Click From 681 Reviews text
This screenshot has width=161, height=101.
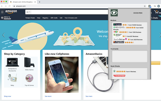click(x=132, y=36)
